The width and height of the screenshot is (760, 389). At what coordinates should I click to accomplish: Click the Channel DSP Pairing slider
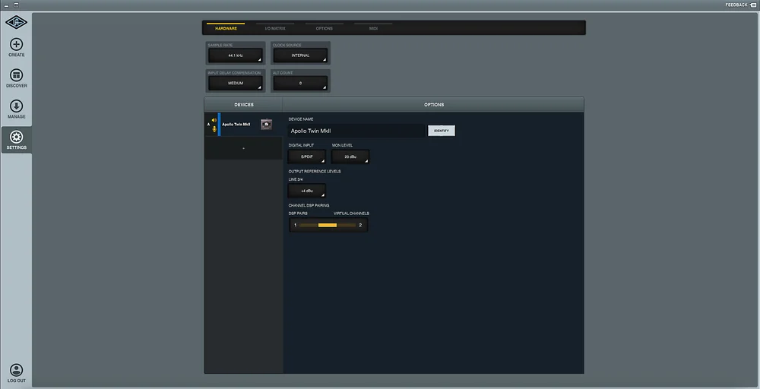[328, 225]
